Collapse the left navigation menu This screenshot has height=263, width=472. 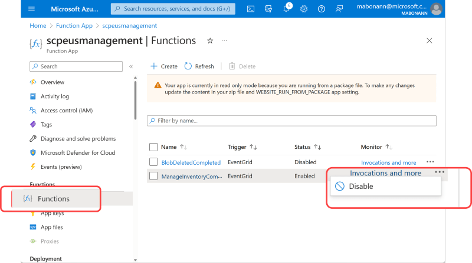(x=131, y=66)
